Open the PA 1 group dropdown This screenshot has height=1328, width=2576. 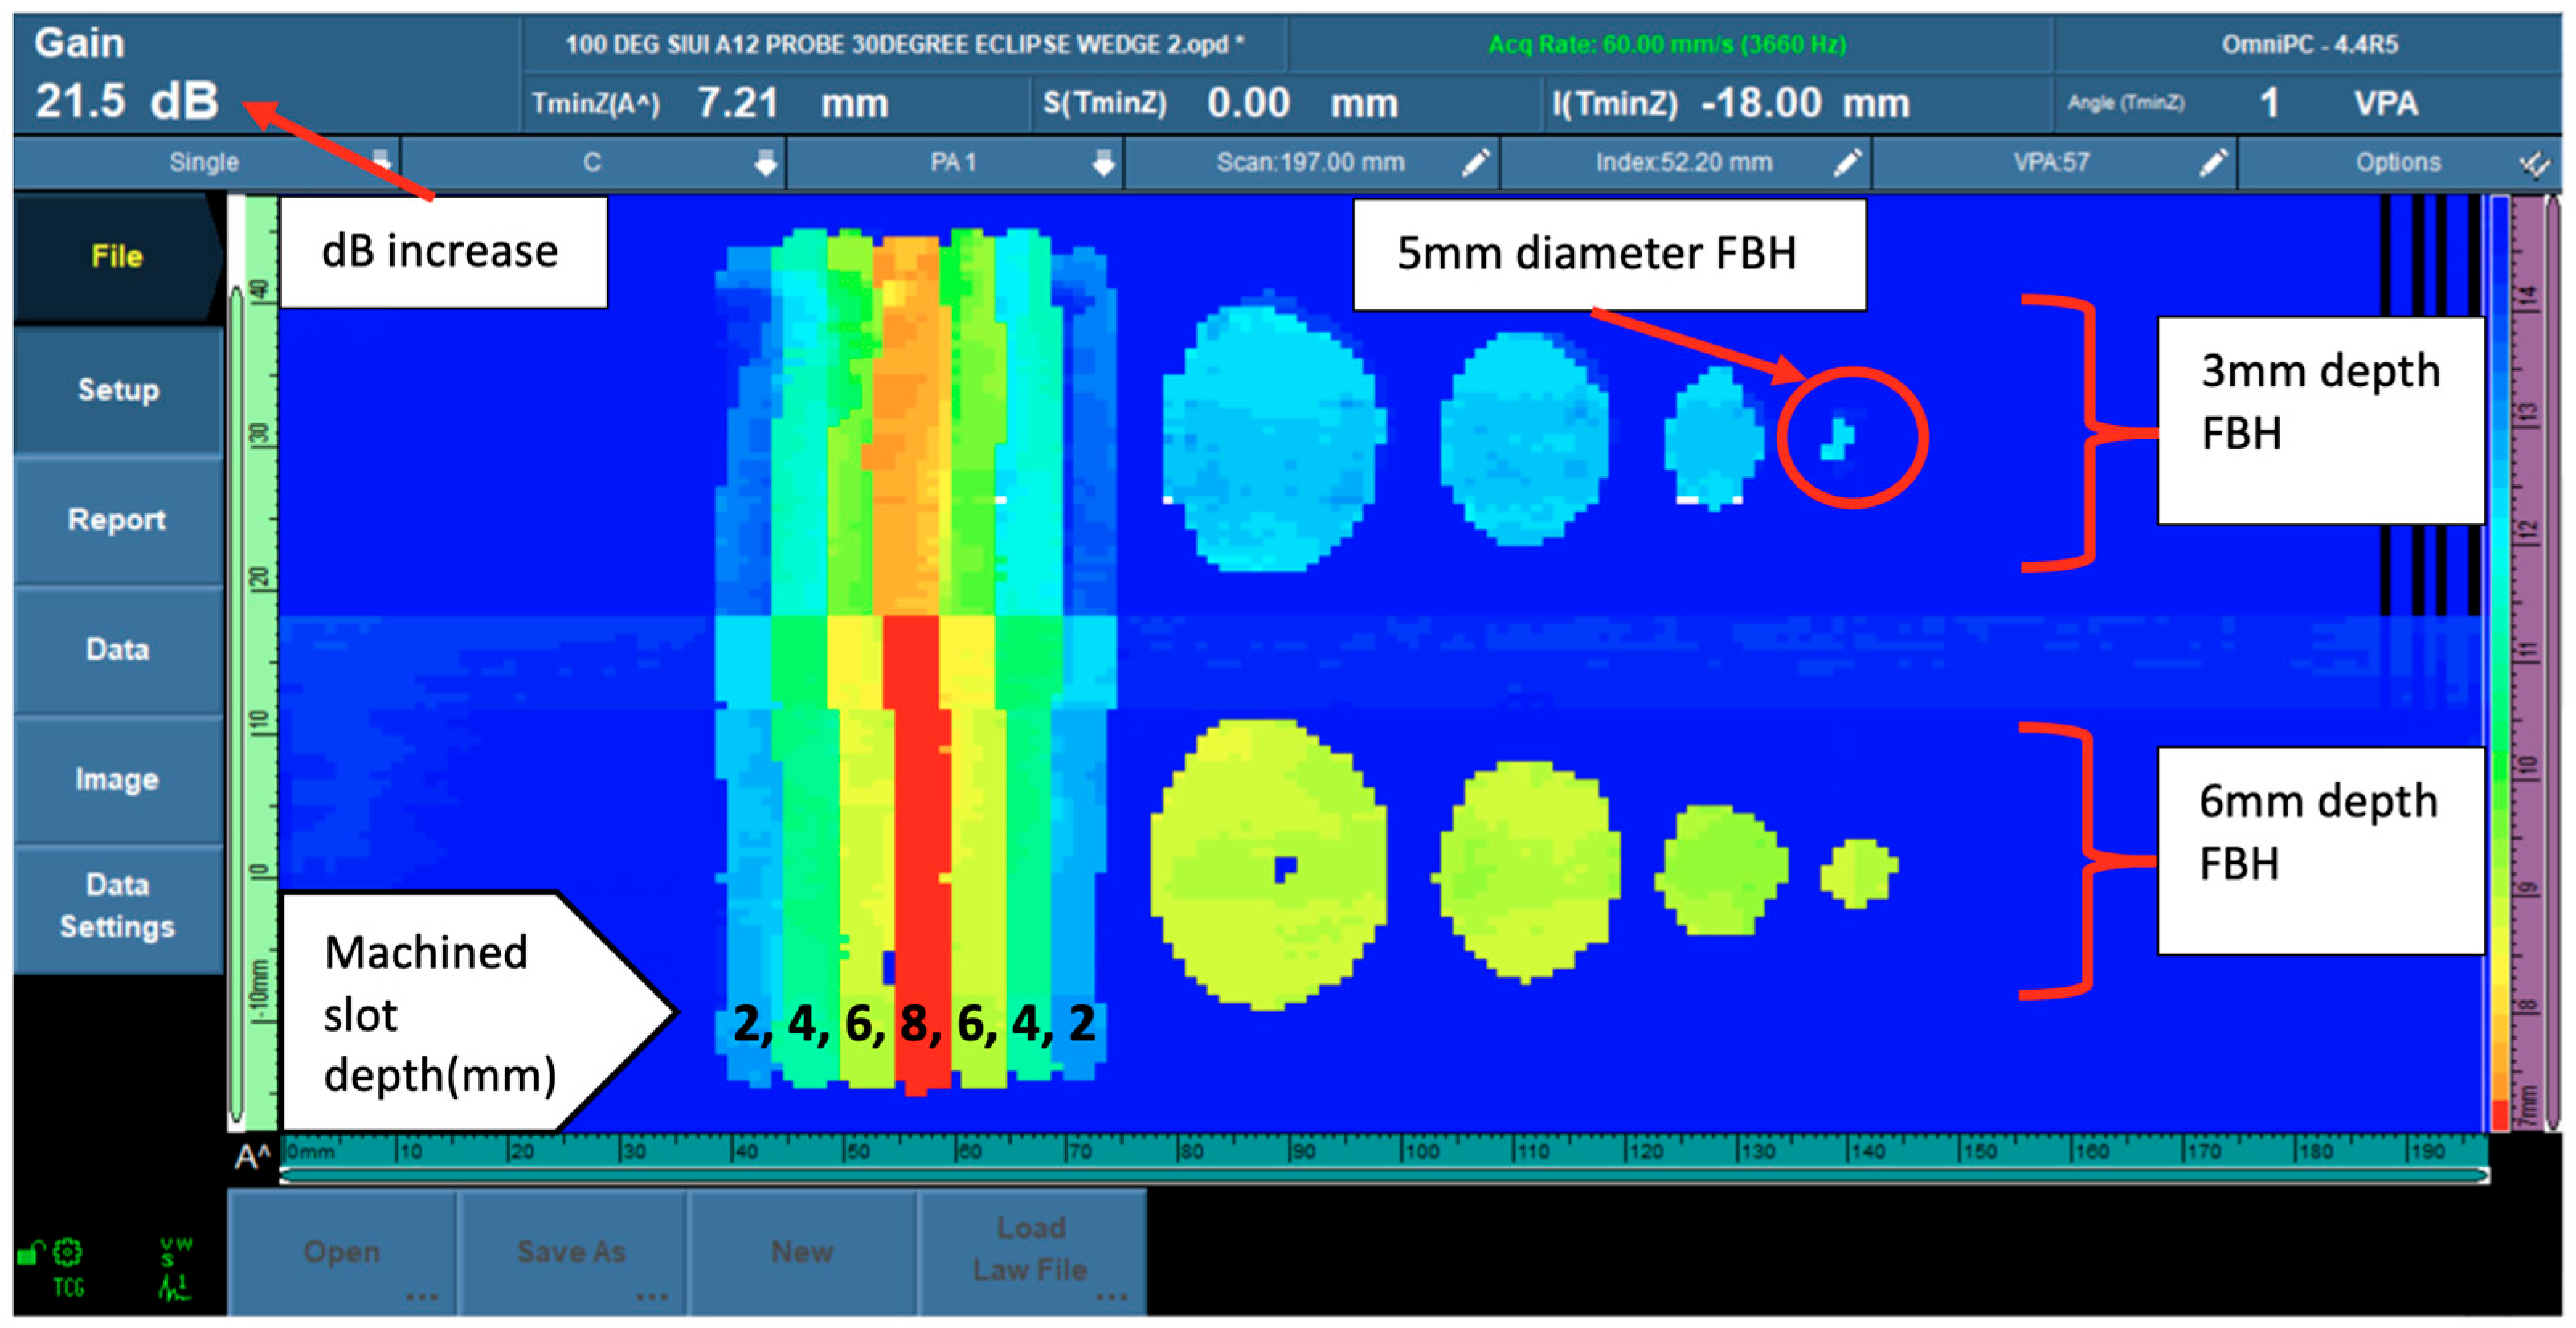coord(1103,162)
